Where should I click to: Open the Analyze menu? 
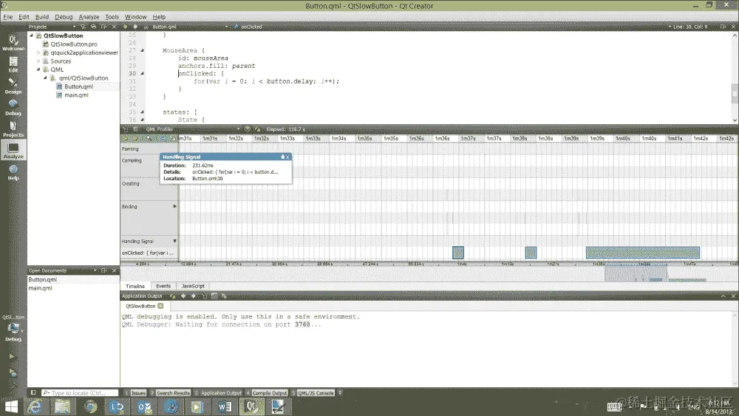point(89,17)
